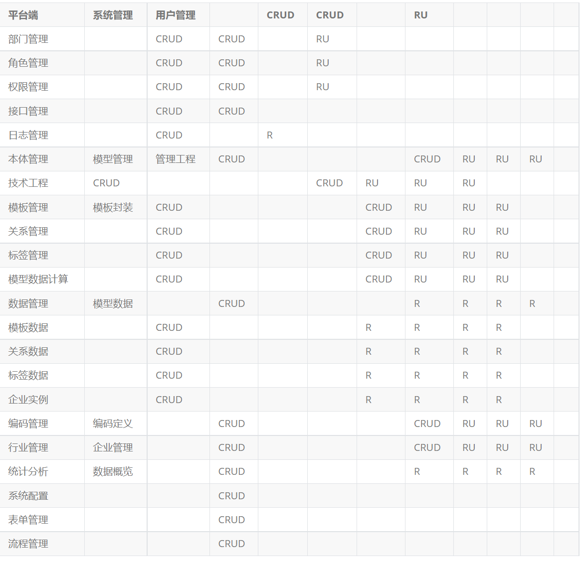The height and width of the screenshot is (569, 588).
Task: Select the 编码定义 cell
Action: click(113, 424)
